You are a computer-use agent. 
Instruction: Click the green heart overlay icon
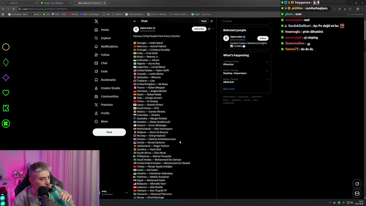pyautogui.click(x=6, y=93)
